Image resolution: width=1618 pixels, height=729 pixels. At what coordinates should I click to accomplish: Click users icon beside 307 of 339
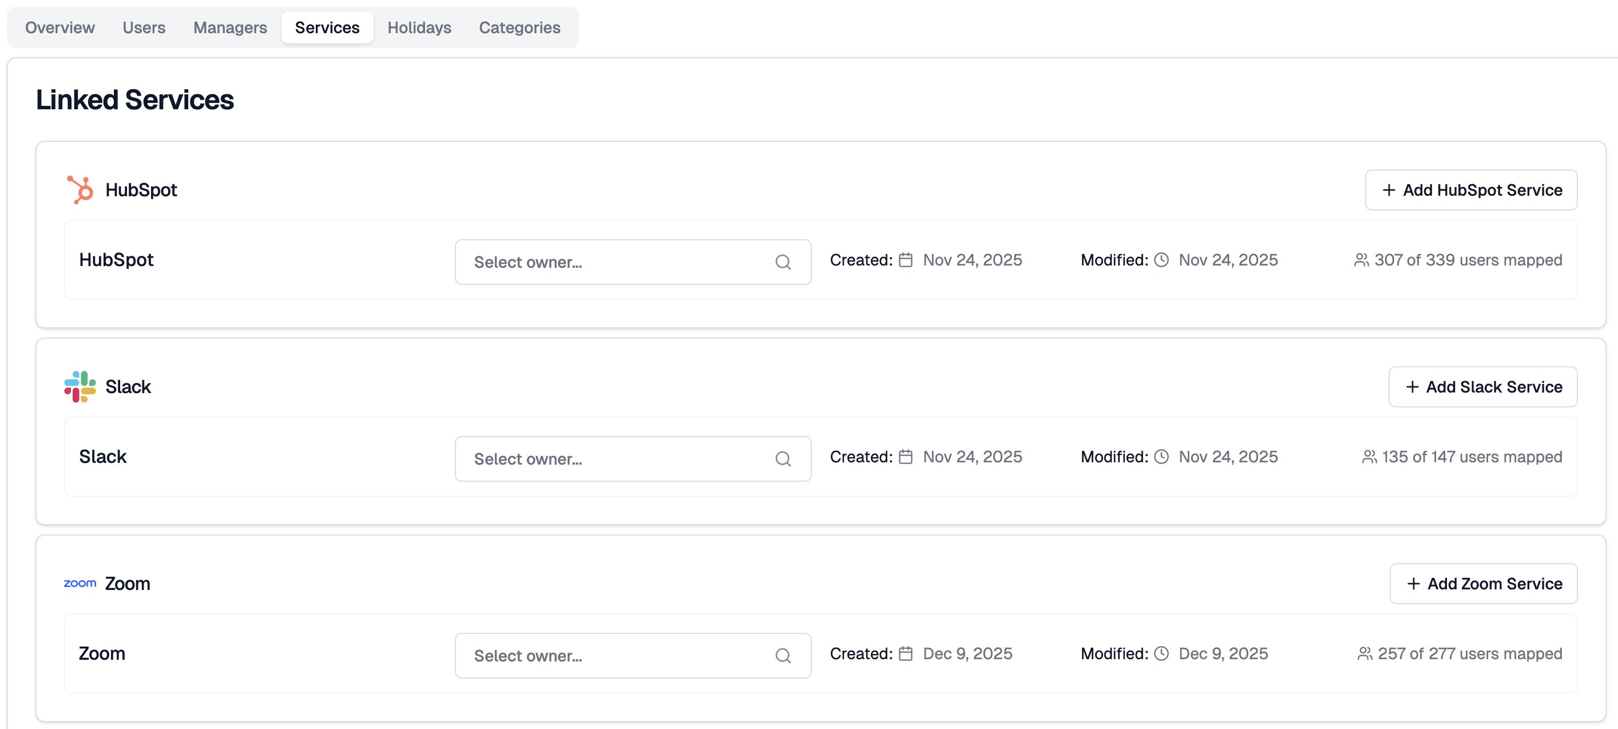coord(1361,260)
